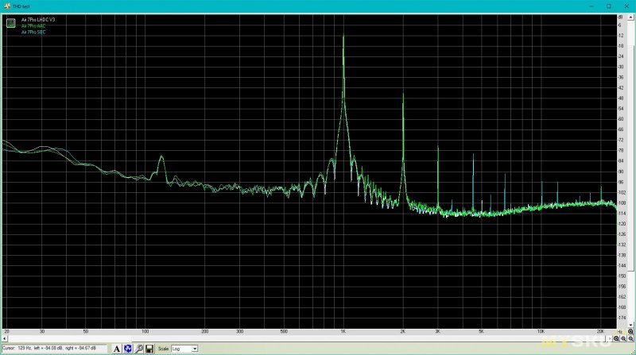The height and width of the screenshot is (355, 636).
Task: Click the rightmost horizontal zoom magnifier
Action: click(630, 339)
